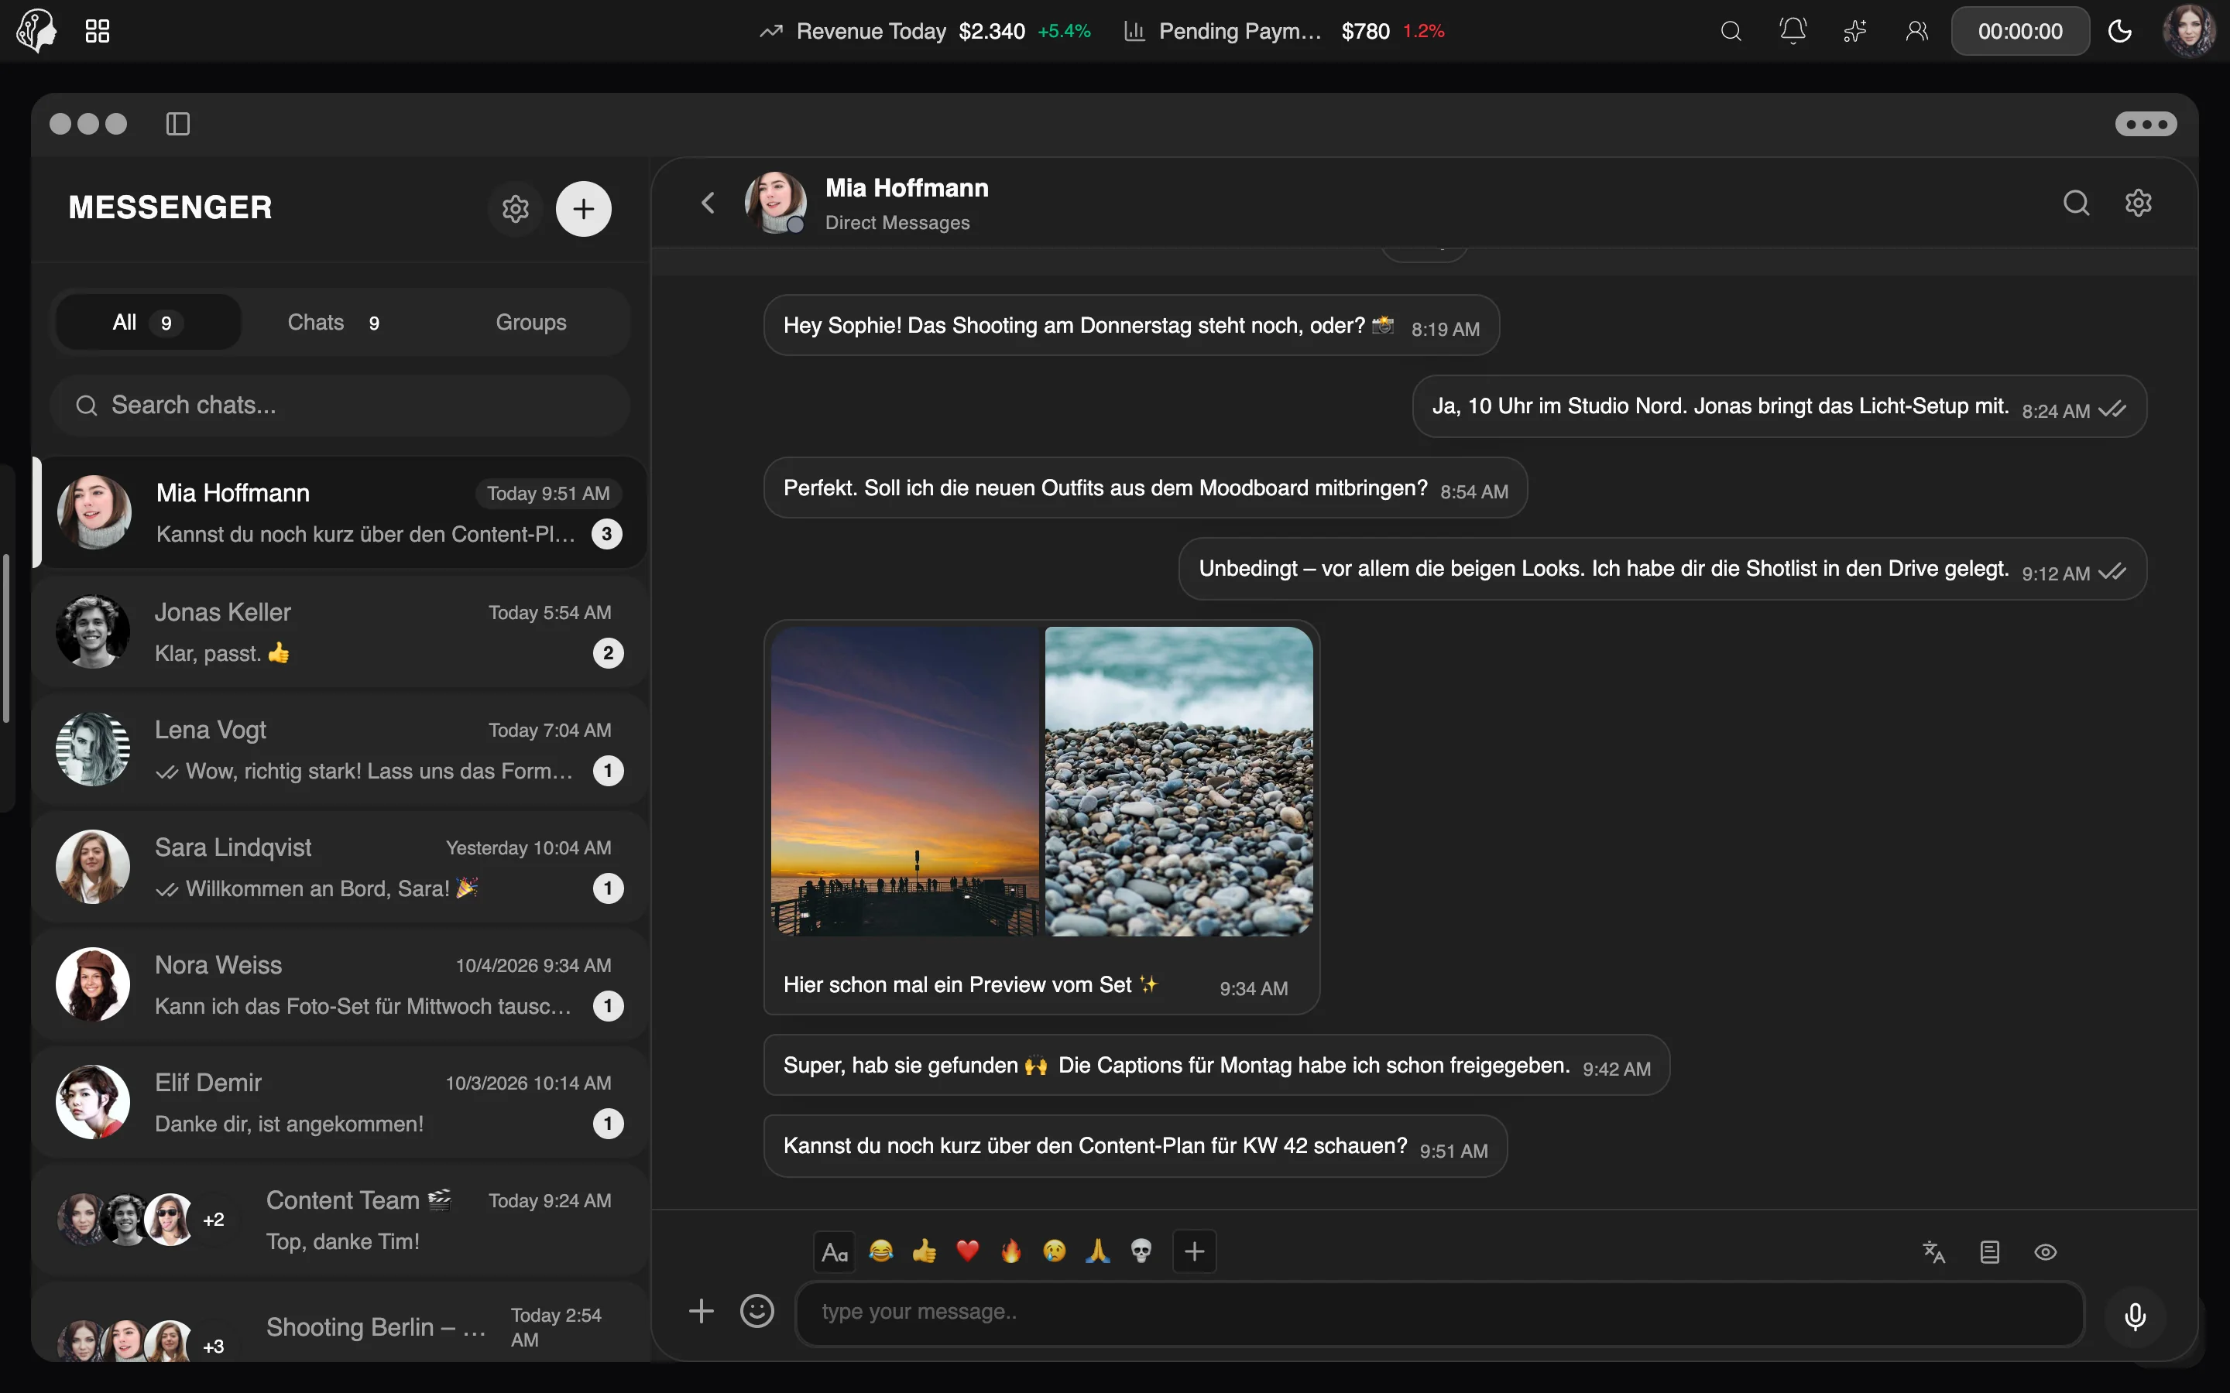Click the sparkles AI icon in top bar
Viewport: 2230px width, 1393px height.
(1854, 31)
